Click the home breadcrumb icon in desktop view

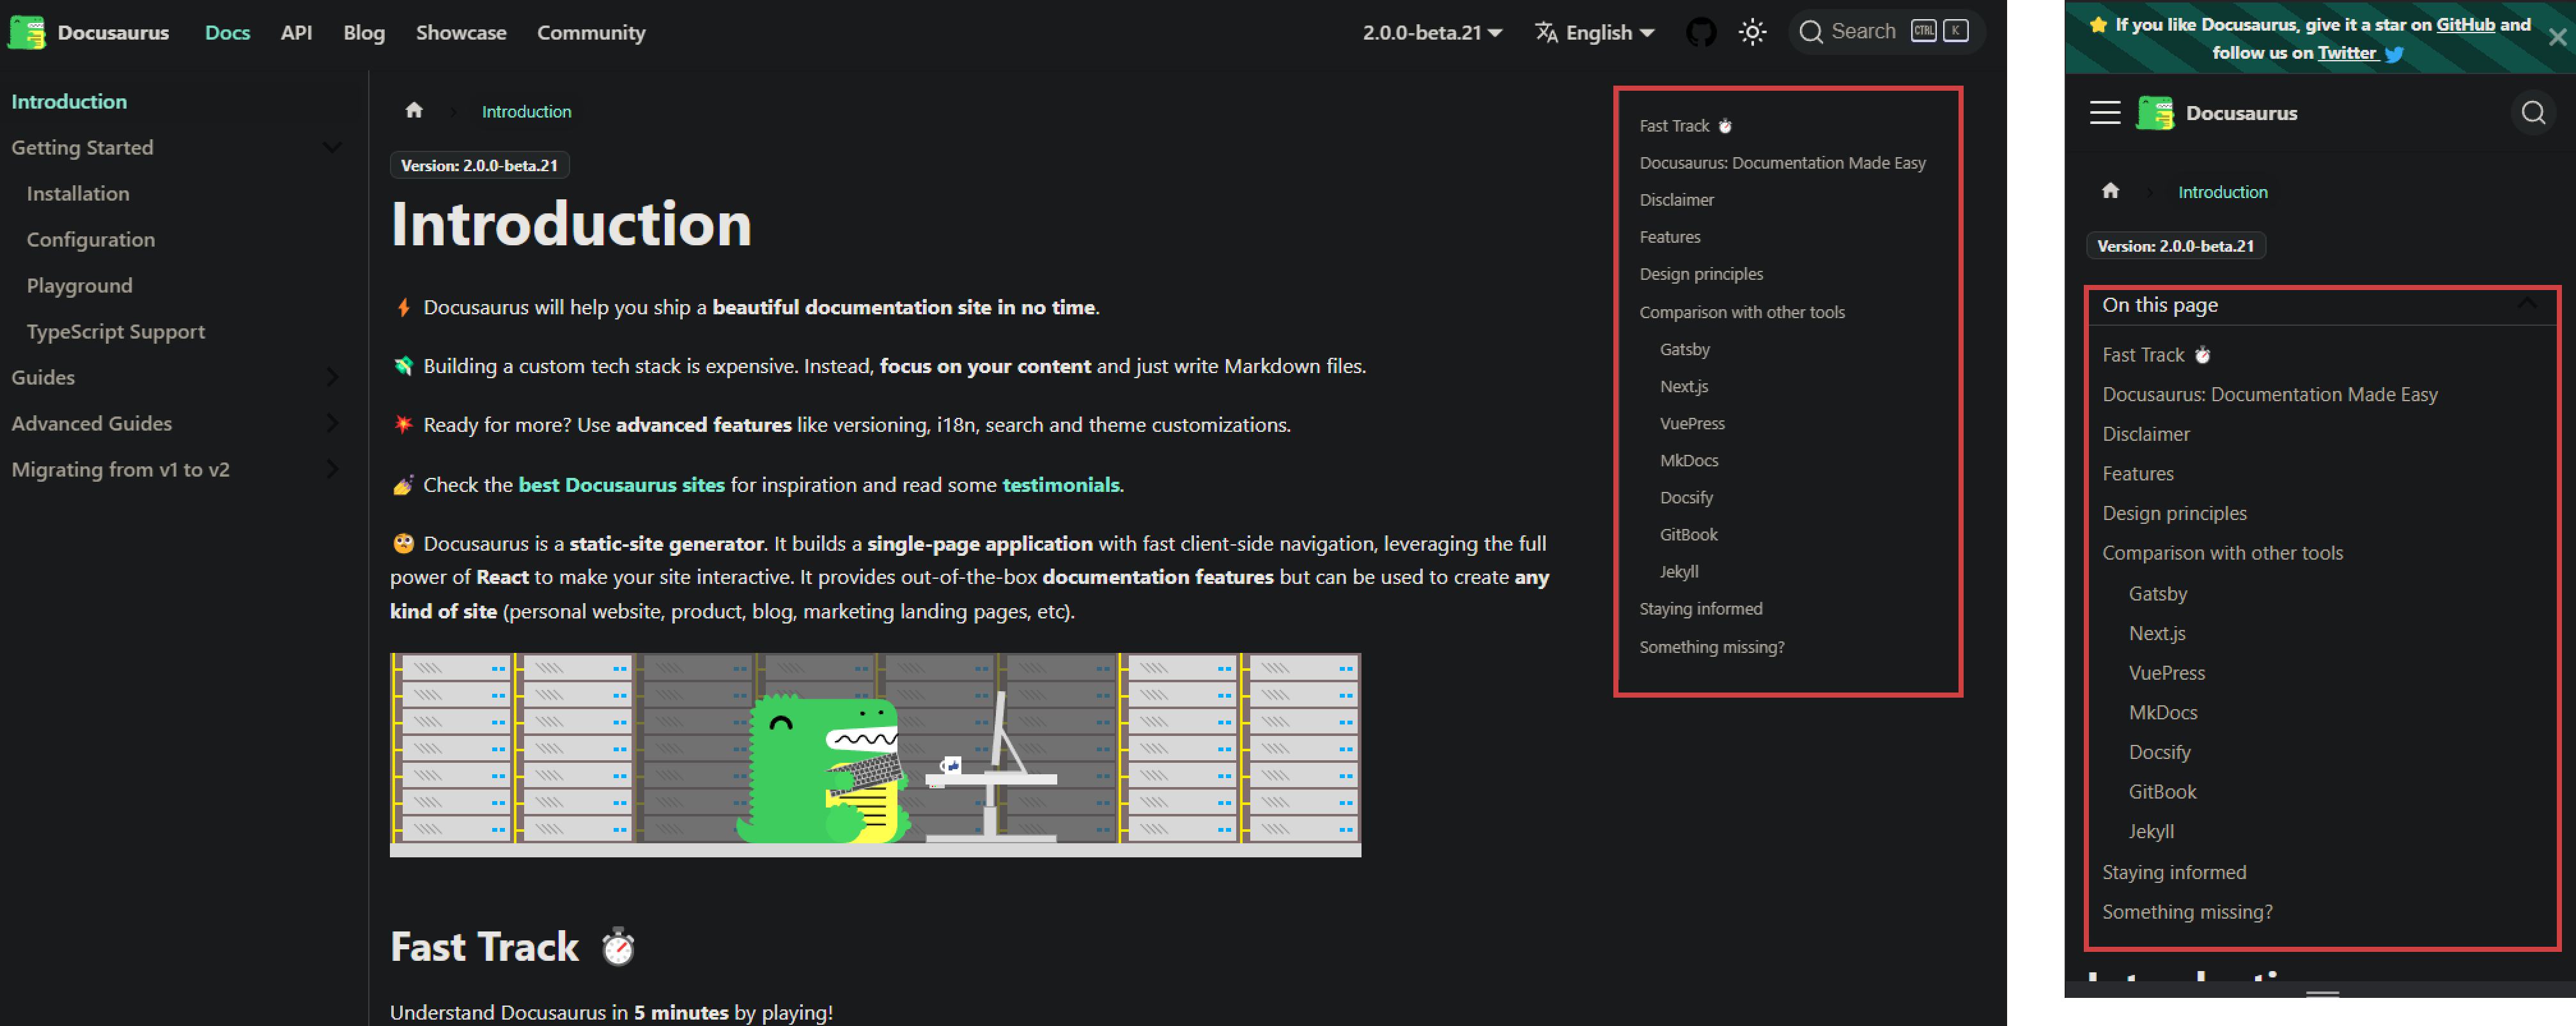414,111
